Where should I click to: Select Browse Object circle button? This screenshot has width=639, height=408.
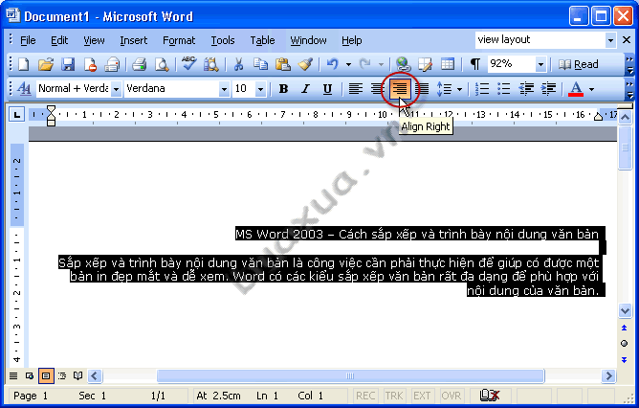coord(624,344)
